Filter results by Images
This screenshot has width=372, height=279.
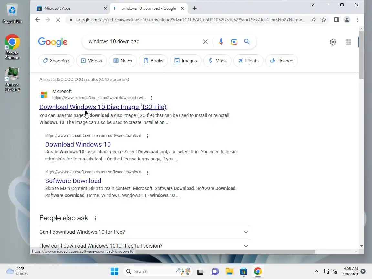tap(186, 61)
